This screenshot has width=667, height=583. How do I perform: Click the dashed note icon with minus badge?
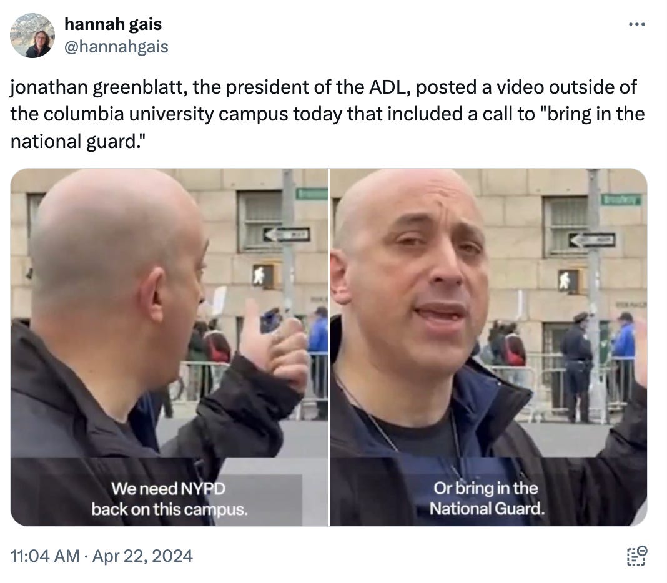click(x=637, y=556)
